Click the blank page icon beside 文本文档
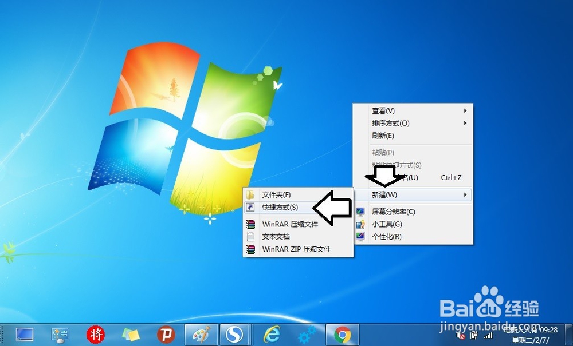573x346 pixels. (250, 237)
